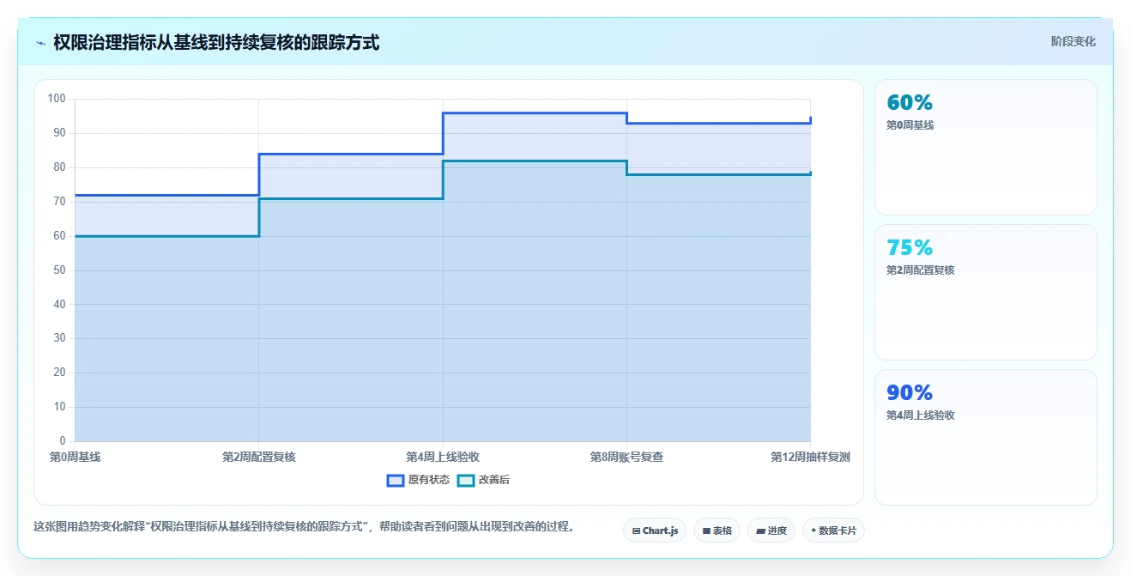Toggle the 原有状态 legend item
Viewport: 1131px width, 576px height.
click(418, 480)
